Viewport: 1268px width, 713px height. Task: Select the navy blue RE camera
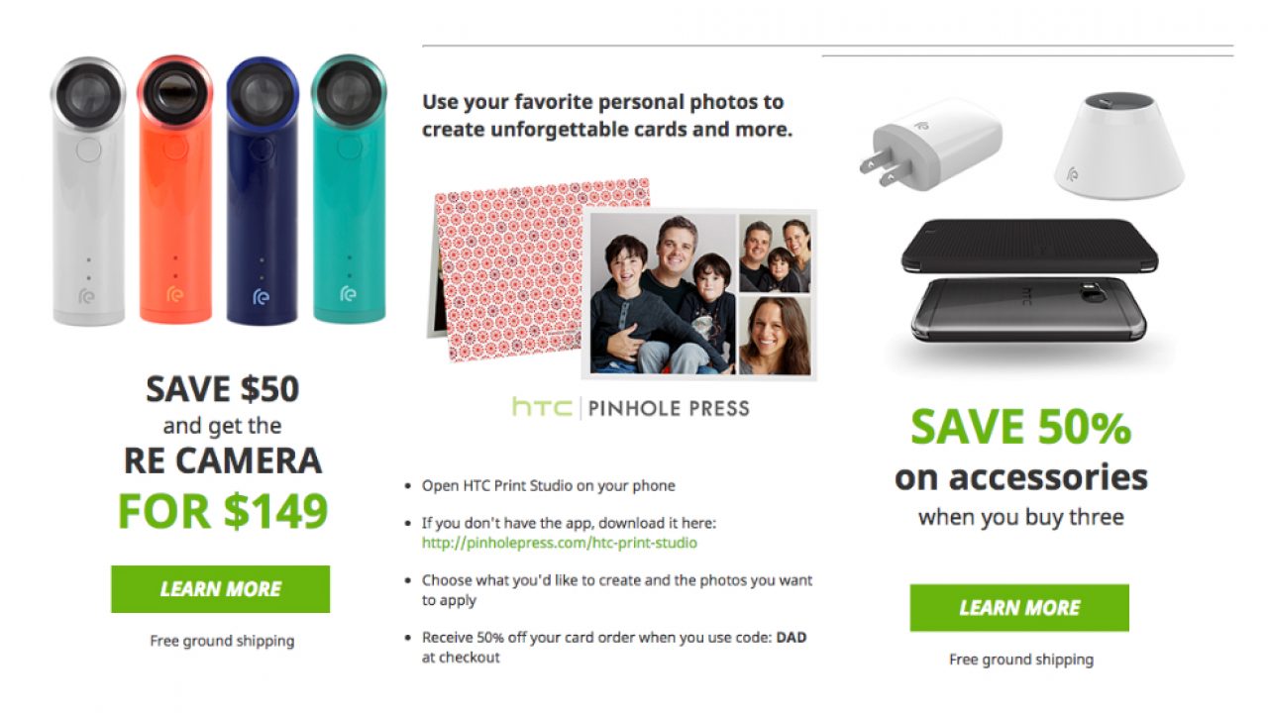[x=262, y=193]
